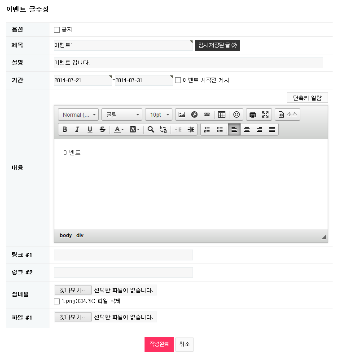Click the print icon in the editor
Image resolution: width=338 pixels, height=356 pixels.
coord(253,114)
